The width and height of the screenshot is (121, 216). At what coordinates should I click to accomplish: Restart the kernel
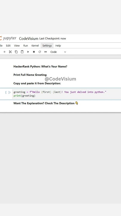[x=40, y=52]
